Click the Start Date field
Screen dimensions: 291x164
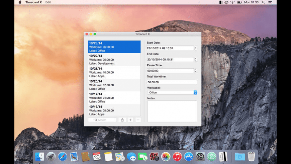click(x=170, y=48)
